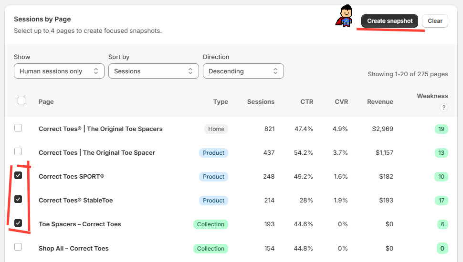Open the Direction Descending dropdown
This screenshot has width=463, height=262.
pyautogui.click(x=243, y=71)
